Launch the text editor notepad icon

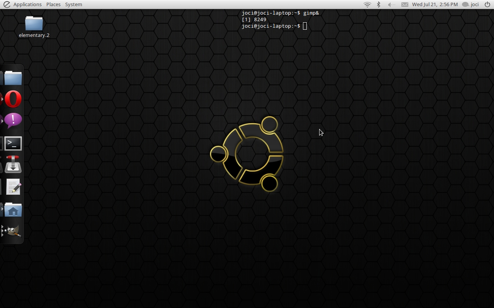tap(13, 187)
